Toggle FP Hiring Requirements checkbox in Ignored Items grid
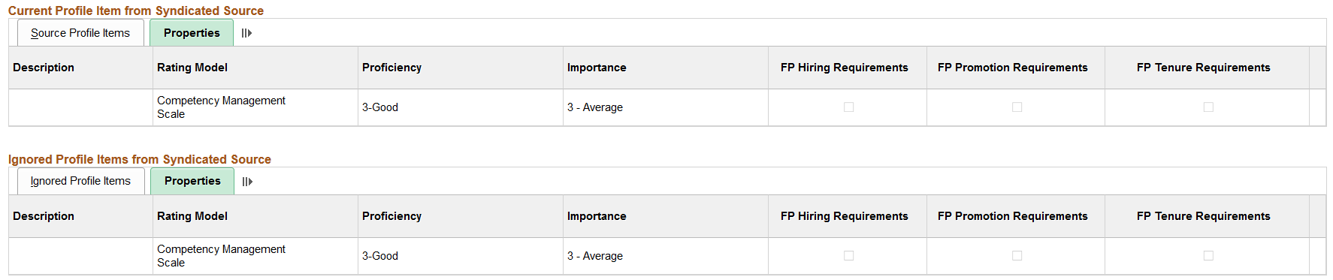This screenshot has height=280, width=1333. tap(848, 256)
